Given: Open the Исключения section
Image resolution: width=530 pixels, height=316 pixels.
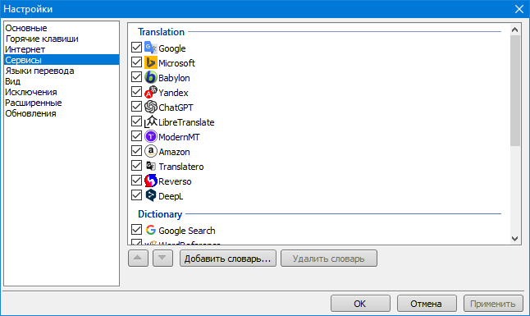Looking at the screenshot, I should click(x=62, y=92).
